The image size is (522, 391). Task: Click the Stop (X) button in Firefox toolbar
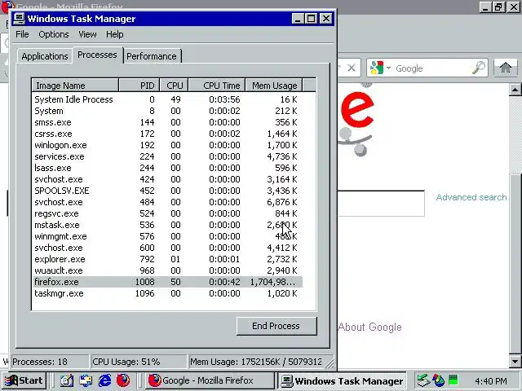(352, 68)
